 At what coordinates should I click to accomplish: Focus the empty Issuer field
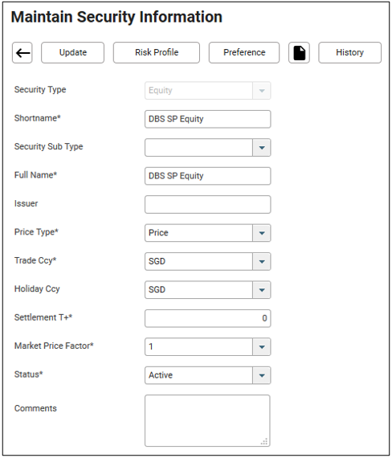[x=208, y=204]
